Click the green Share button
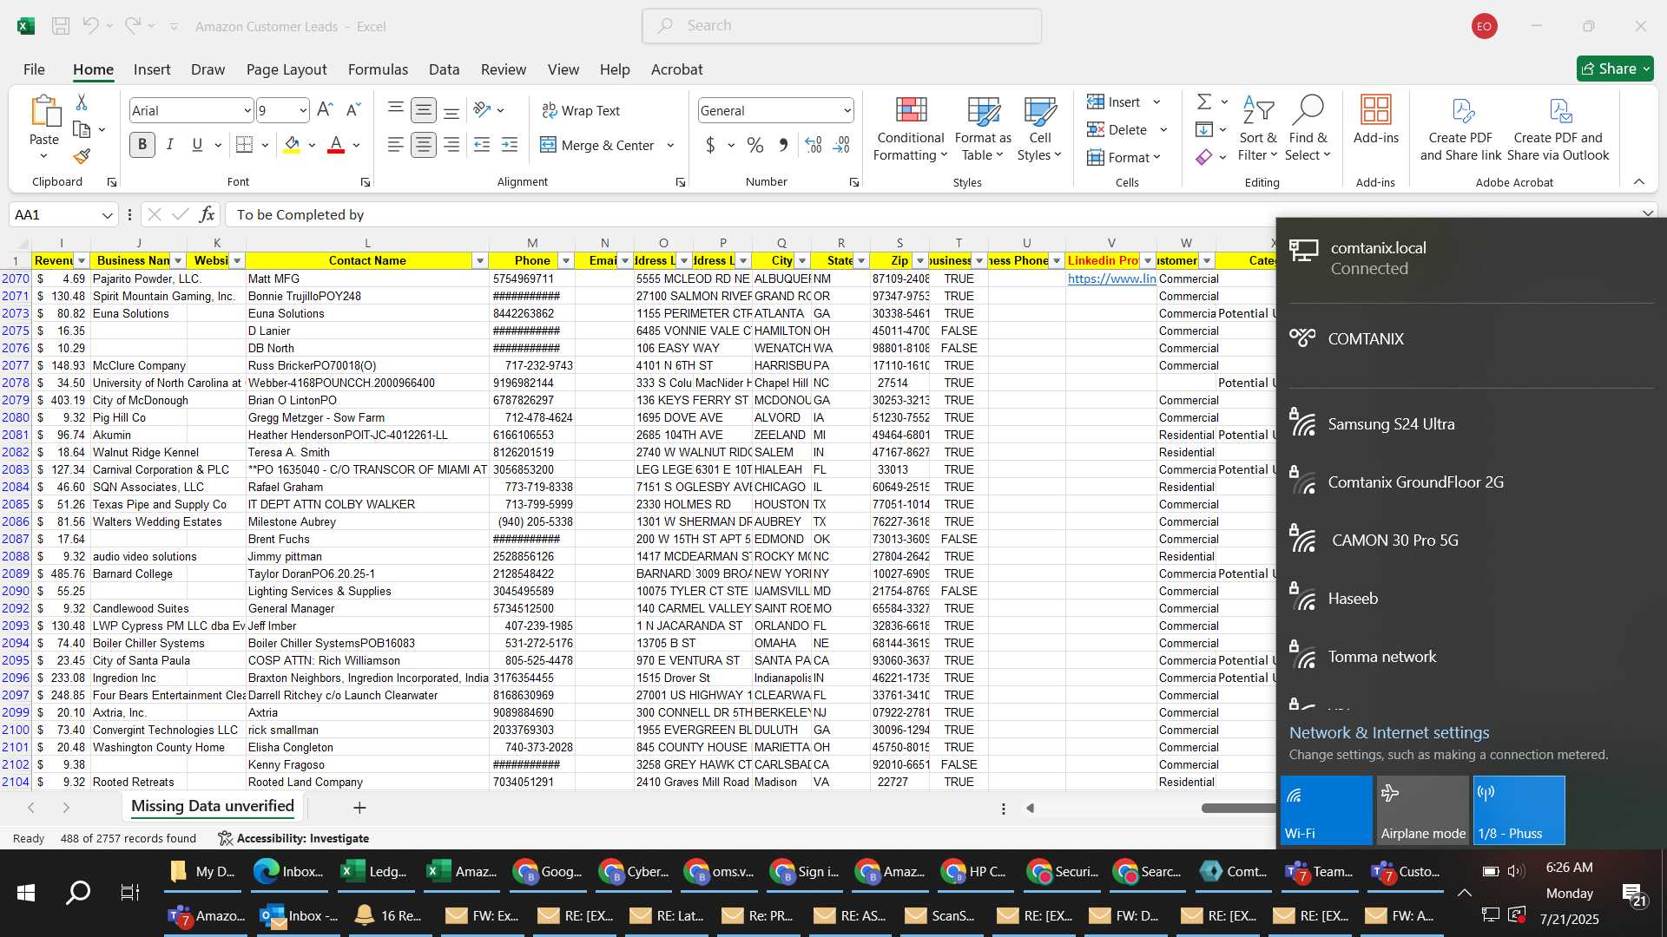 point(1615,69)
